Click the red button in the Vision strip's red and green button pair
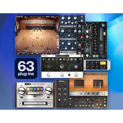Viewport: 123px width, 123px height. 82,36
